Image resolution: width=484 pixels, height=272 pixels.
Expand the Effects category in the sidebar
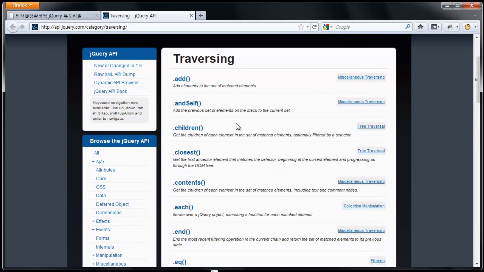coord(93,221)
